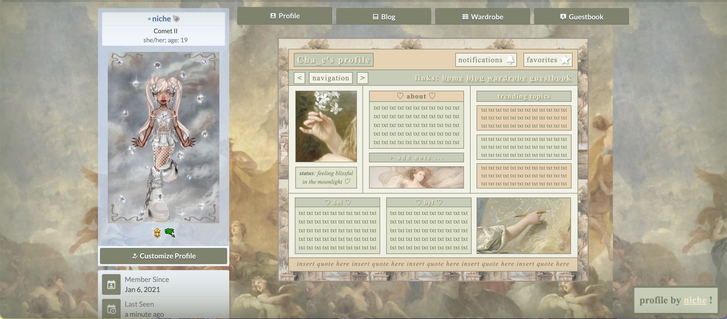The width and height of the screenshot is (727, 319).
Task: Open the Profile tab
Action: [x=284, y=16]
